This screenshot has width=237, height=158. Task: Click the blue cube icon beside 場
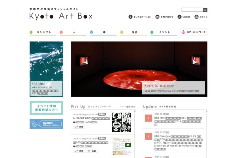click(x=92, y=32)
